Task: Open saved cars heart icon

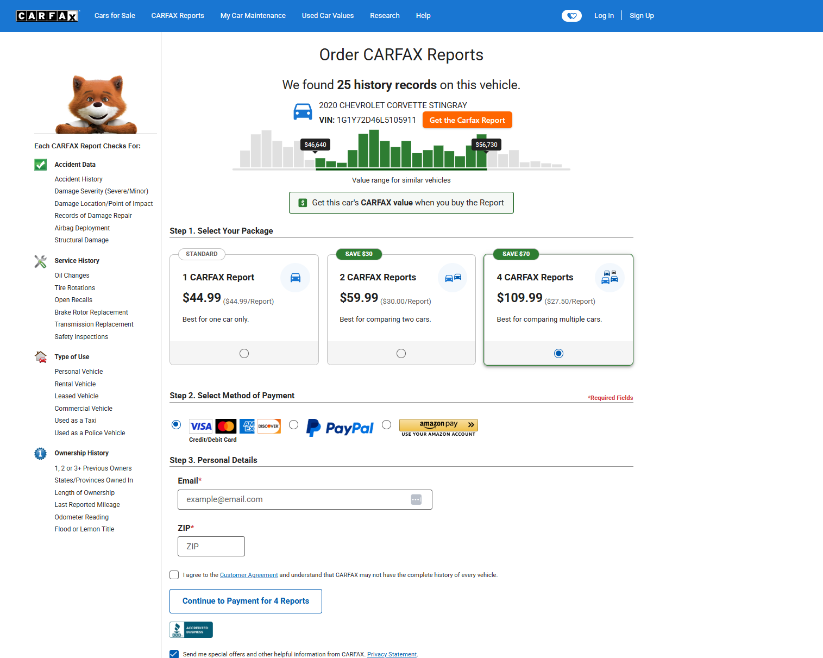Action: 571,16
